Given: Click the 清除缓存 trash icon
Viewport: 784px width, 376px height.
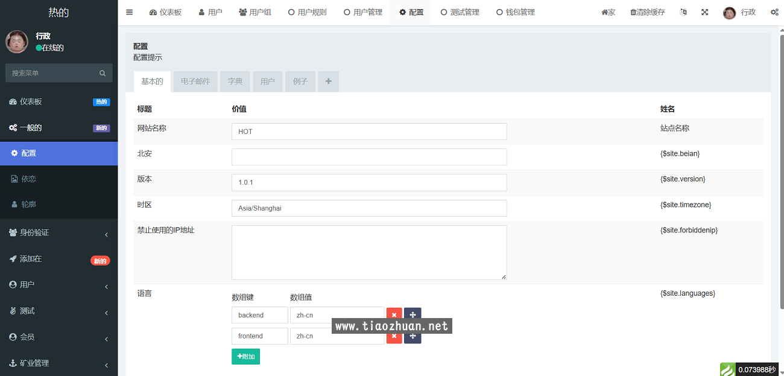Looking at the screenshot, I should [x=633, y=12].
